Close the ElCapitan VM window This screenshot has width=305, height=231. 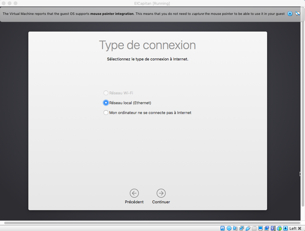click(4, 3)
